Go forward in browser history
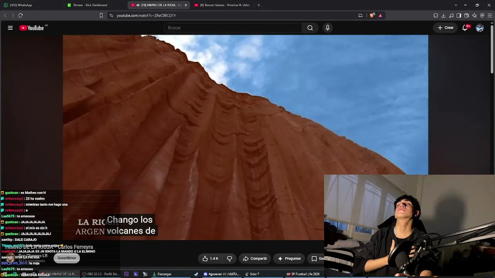 13,15
